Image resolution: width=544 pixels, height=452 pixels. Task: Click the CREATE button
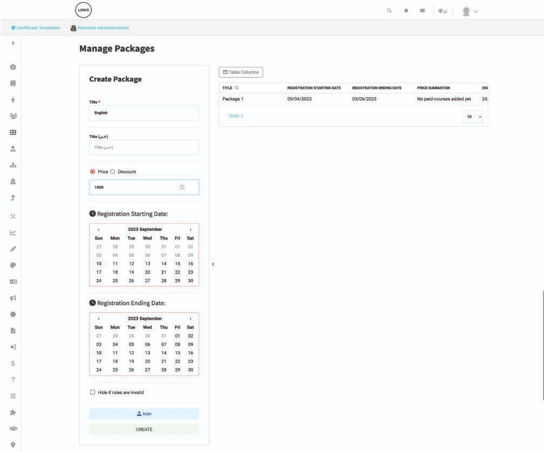144,429
